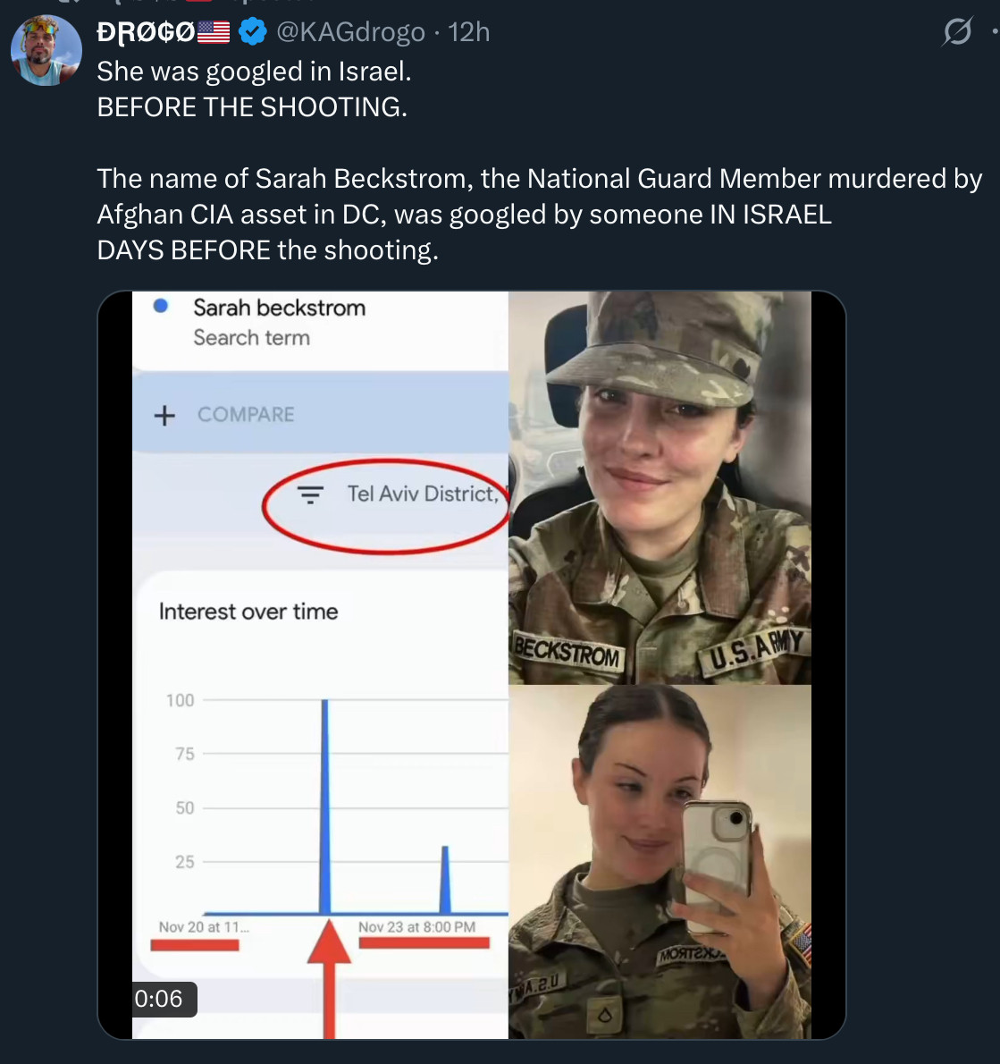This screenshot has width=1000, height=1064.
Task: Click the US flag emoji beside the name
Action: (x=214, y=32)
